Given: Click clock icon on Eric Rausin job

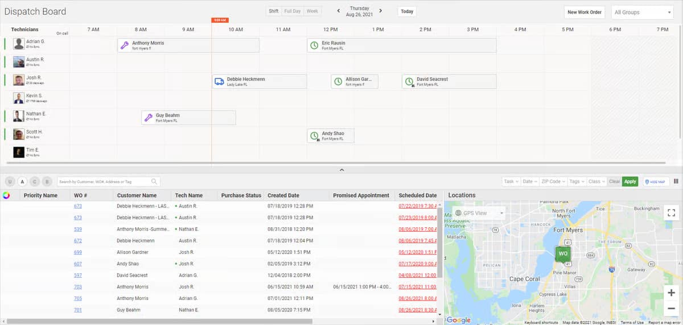Looking at the screenshot, I should click(x=314, y=45).
